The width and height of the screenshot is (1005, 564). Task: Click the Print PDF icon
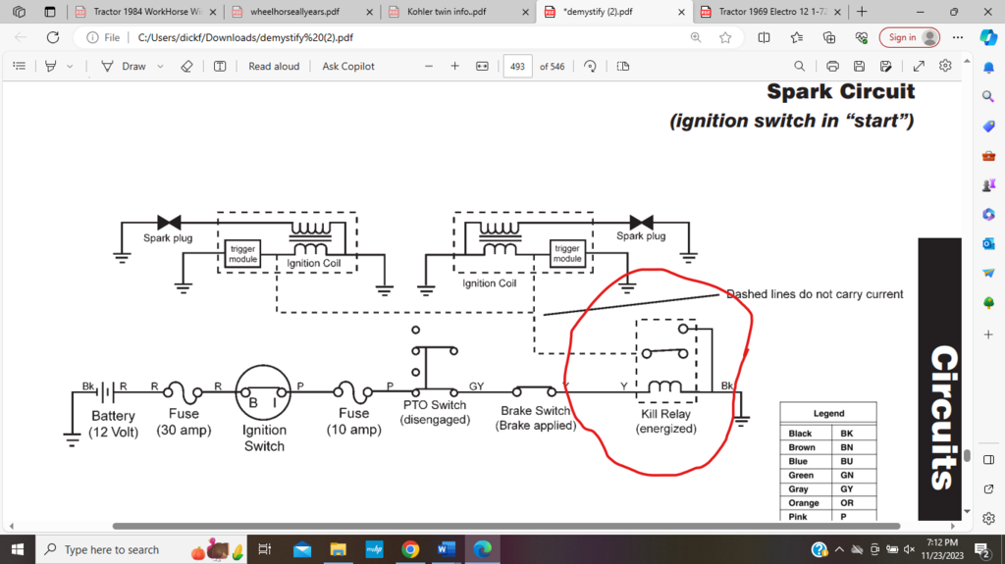pos(832,67)
